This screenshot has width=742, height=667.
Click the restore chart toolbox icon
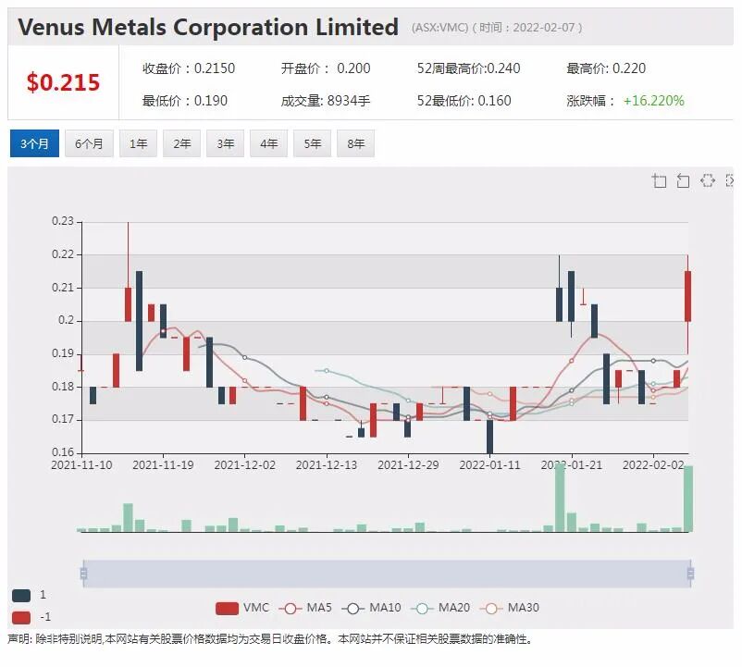pos(708,180)
